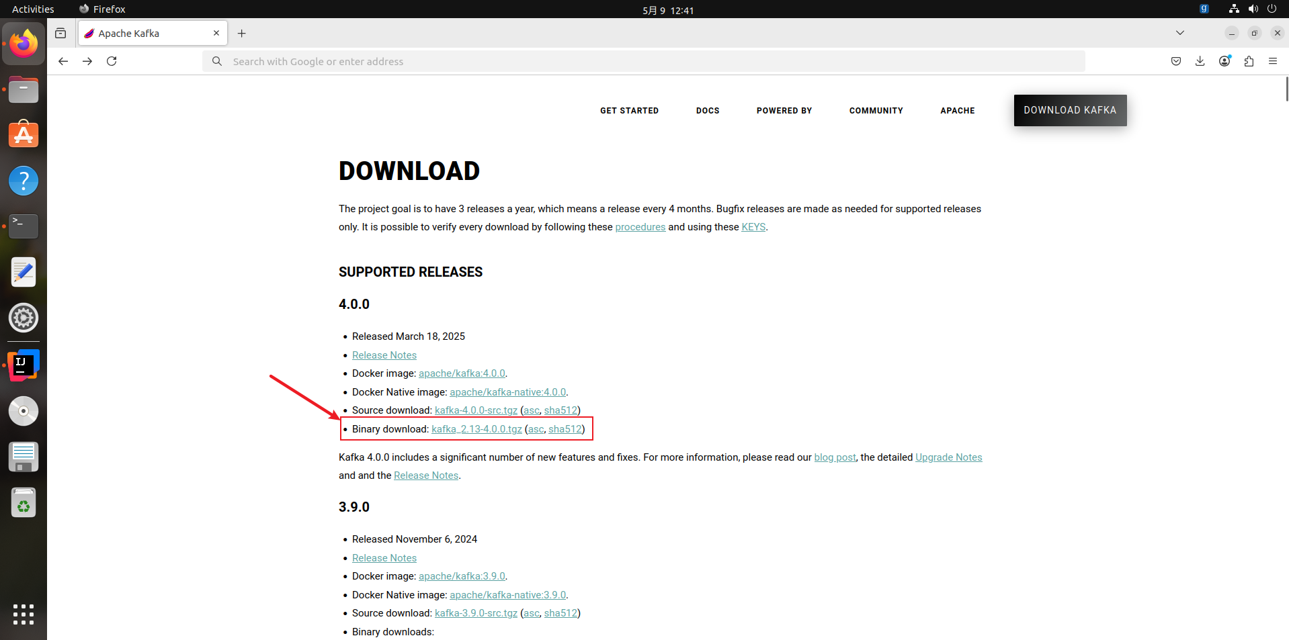Open apache/kafka-native:4.0.0 link
The width and height of the screenshot is (1289, 640).
click(508, 392)
